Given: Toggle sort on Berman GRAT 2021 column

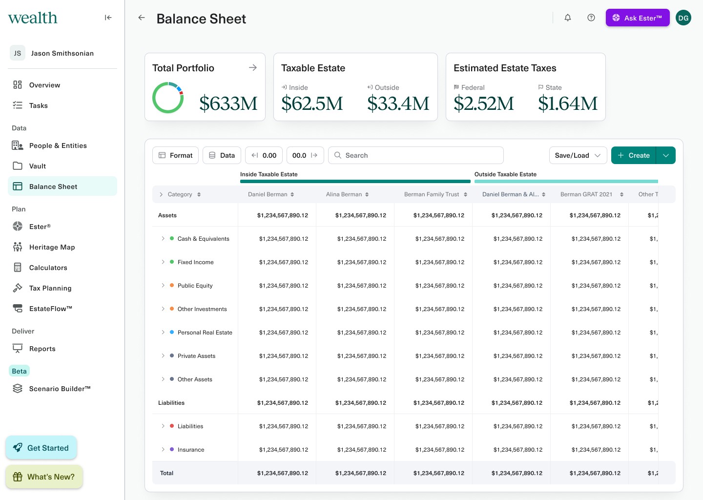Looking at the screenshot, I should click(621, 194).
